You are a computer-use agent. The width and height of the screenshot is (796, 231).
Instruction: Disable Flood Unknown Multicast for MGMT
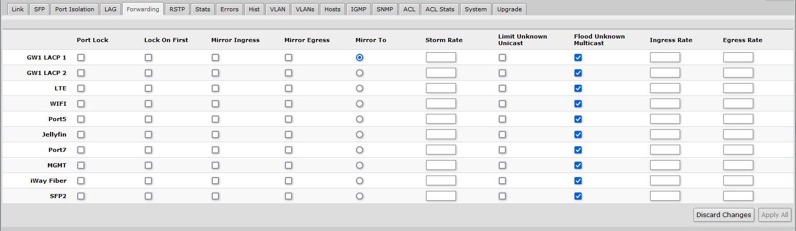click(578, 165)
